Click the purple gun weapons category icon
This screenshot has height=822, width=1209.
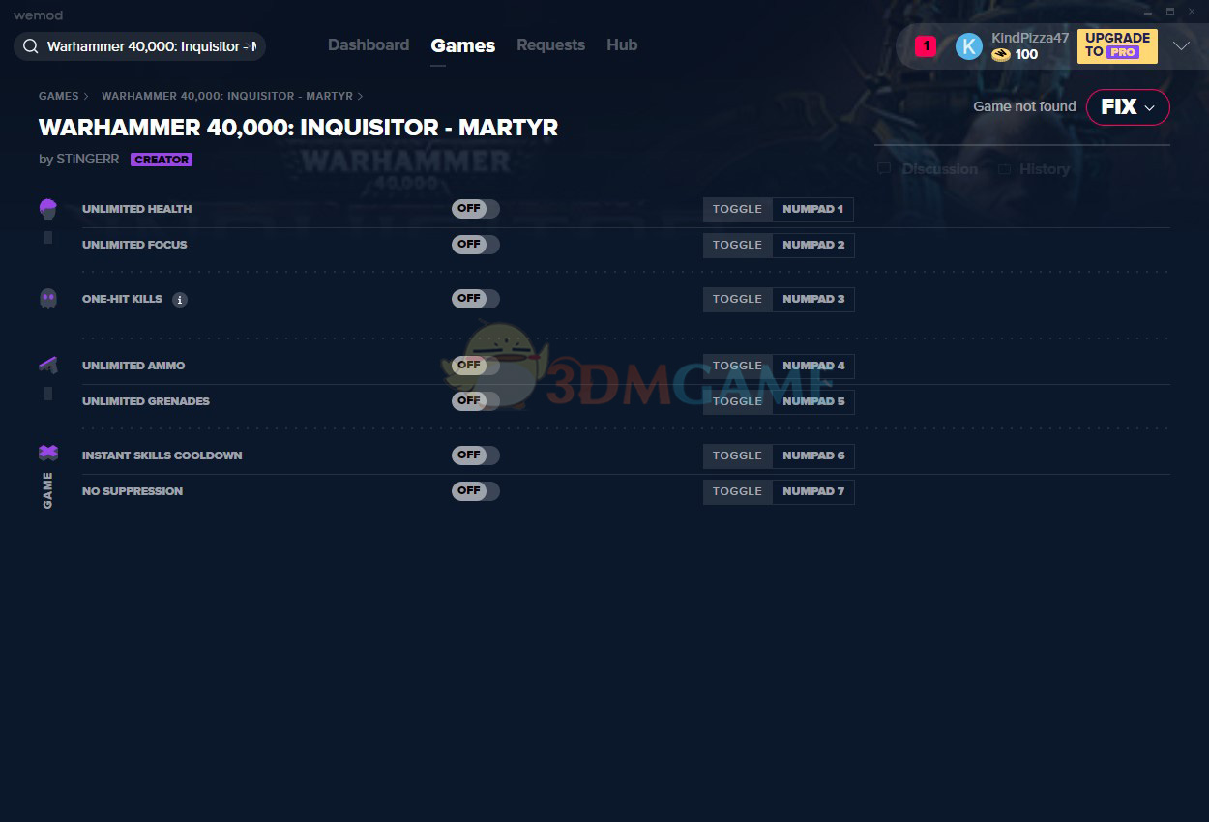point(48,366)
